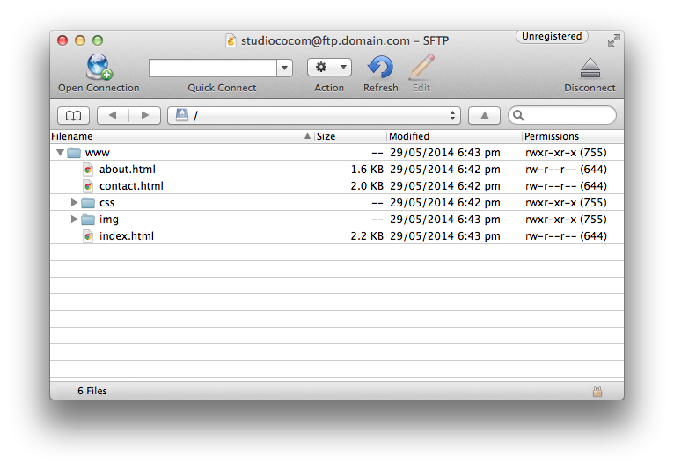Sort by the Modified column header
674x469 pixels.
(x=454, y=136)
